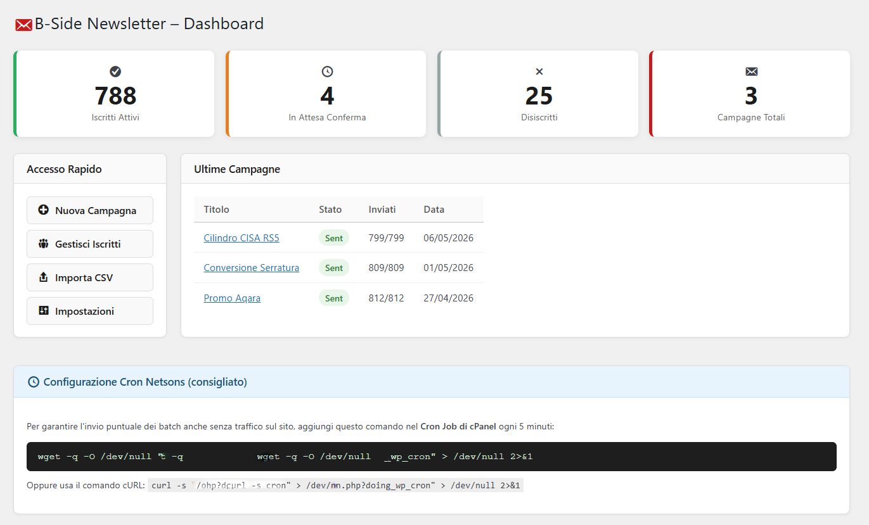The image size is (869, 525).
Task: Click the 788 active subscribers number
Action: tap(115, 96)
